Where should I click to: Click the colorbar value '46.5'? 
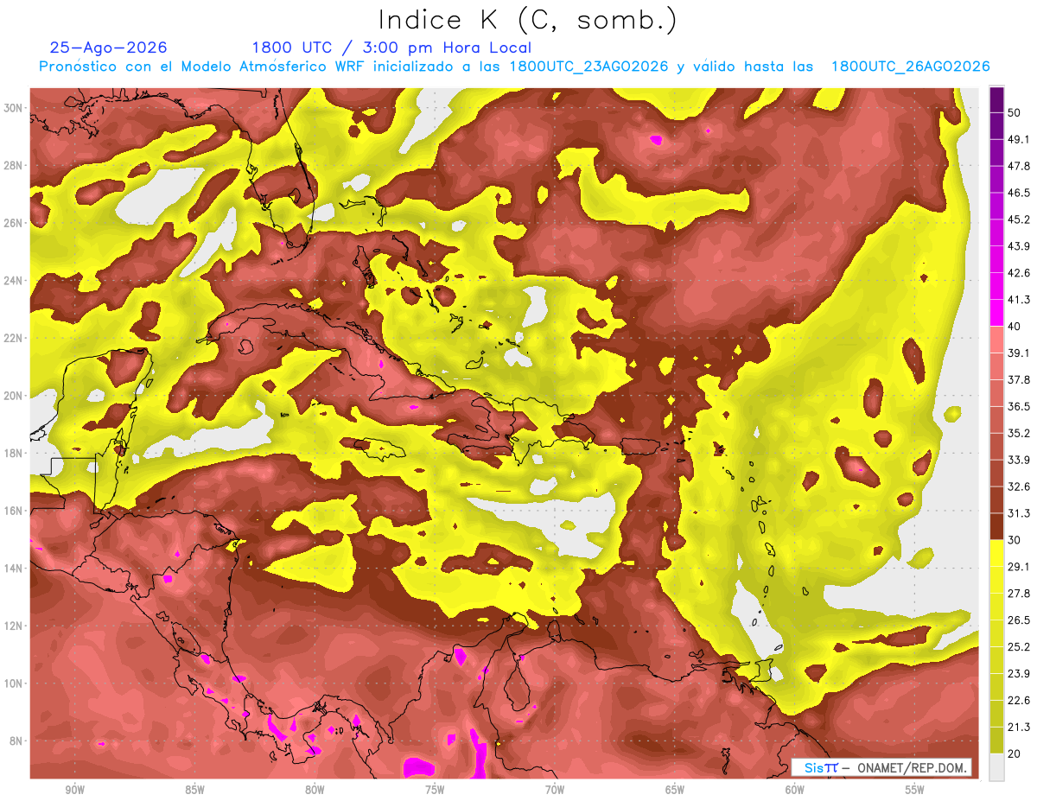pyautogui.click(x=1019, y=193)
